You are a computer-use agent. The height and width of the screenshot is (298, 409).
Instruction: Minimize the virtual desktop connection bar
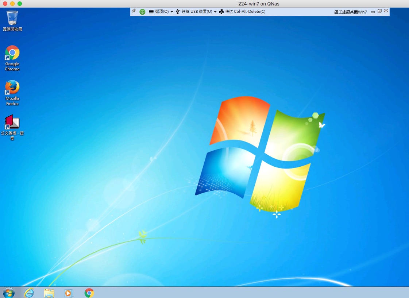click(373, 12)
